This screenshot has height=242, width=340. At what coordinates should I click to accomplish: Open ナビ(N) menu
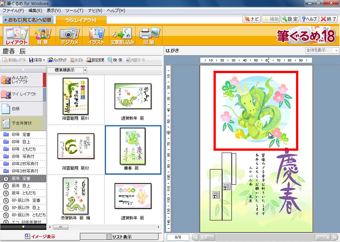tap(95, 10)
